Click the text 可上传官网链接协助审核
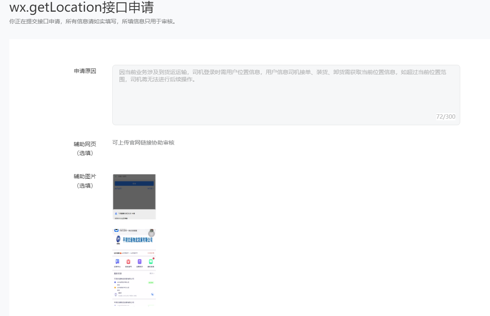Viewport: 490px width, 316px height. pos(143,143)
